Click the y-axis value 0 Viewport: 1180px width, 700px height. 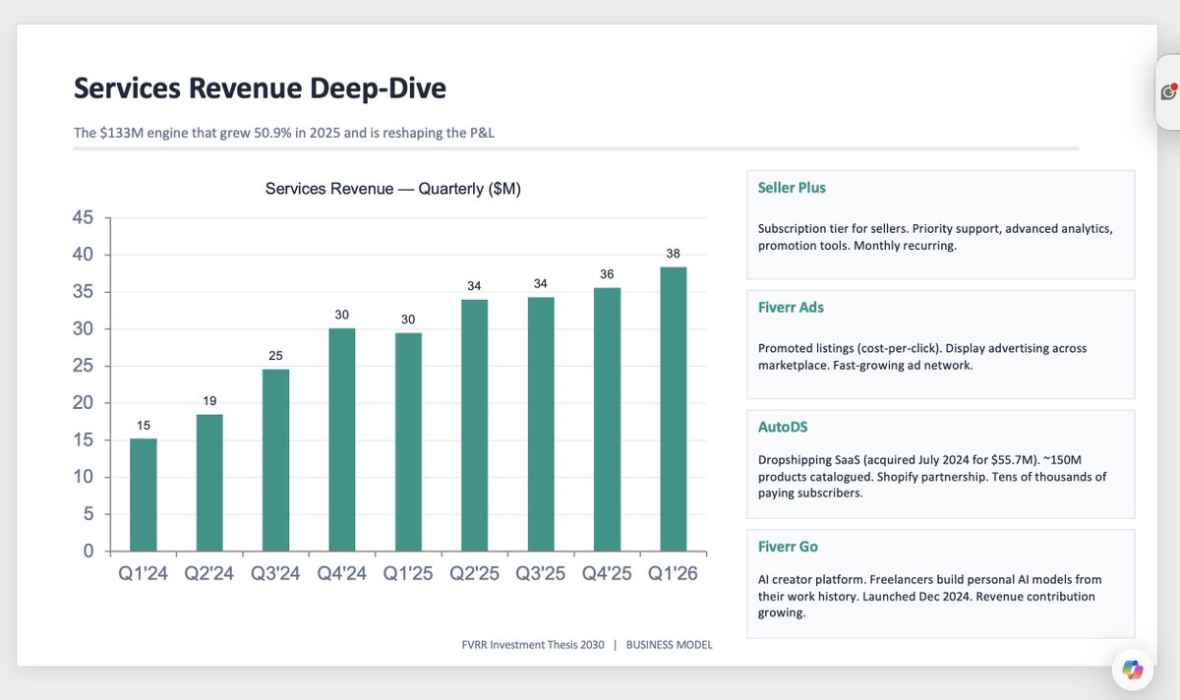[89, 552]
